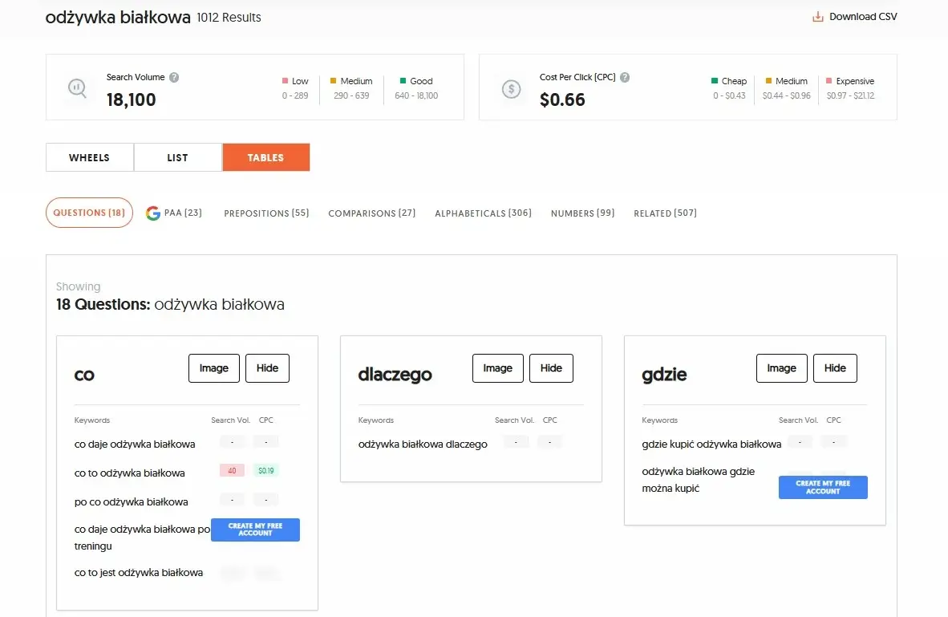Open the PREPOSITIONS (55) tab
The width and height of the screenshot is (948, 617).
point(266,213)
